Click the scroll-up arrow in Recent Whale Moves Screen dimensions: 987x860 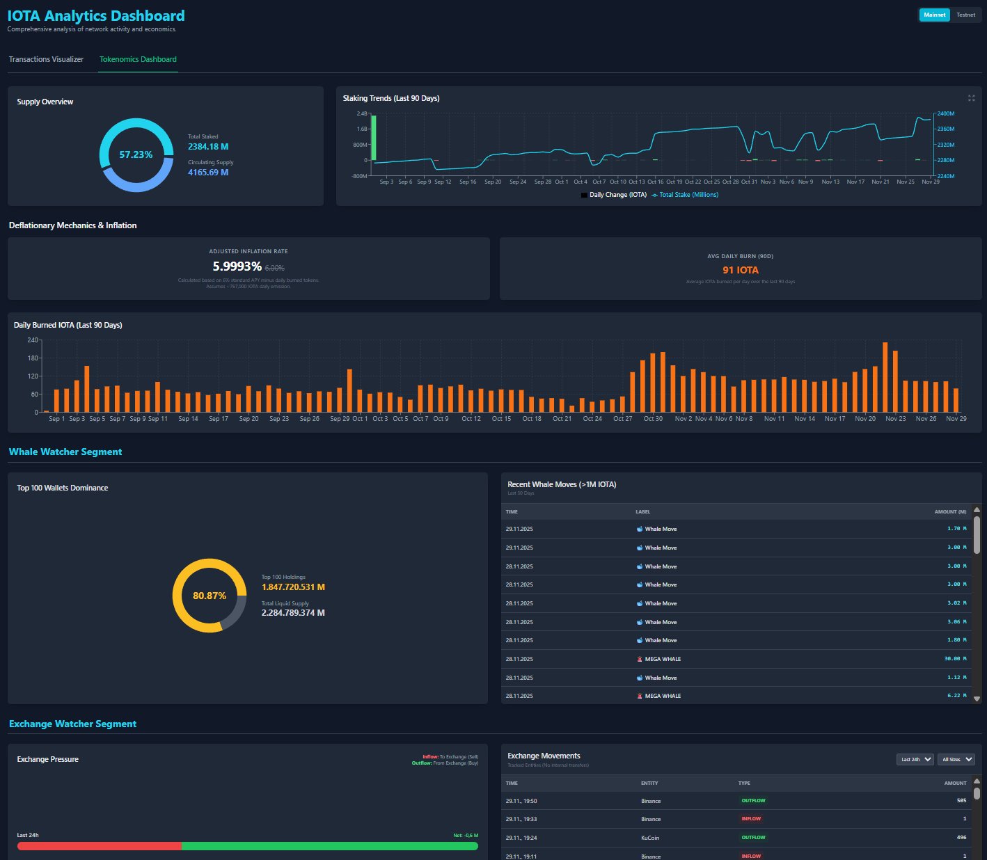click(x=977, y=510)
